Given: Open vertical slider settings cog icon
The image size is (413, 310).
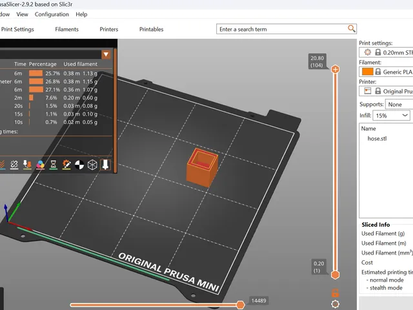Looking at the screenshot, I should point(335,304).
